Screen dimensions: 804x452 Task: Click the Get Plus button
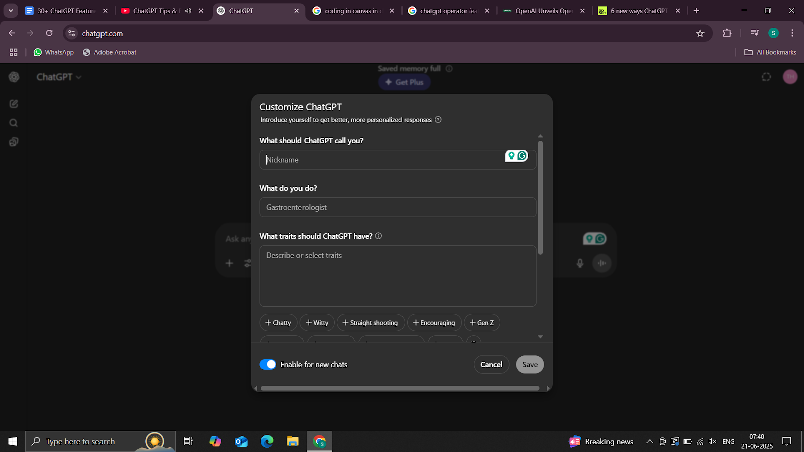[x=405, y=82]
